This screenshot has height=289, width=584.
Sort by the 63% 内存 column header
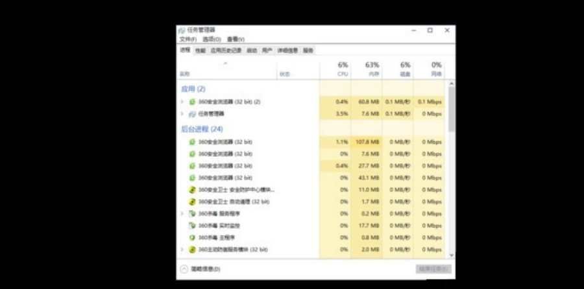pyautogui.click(x=367, y=69)
